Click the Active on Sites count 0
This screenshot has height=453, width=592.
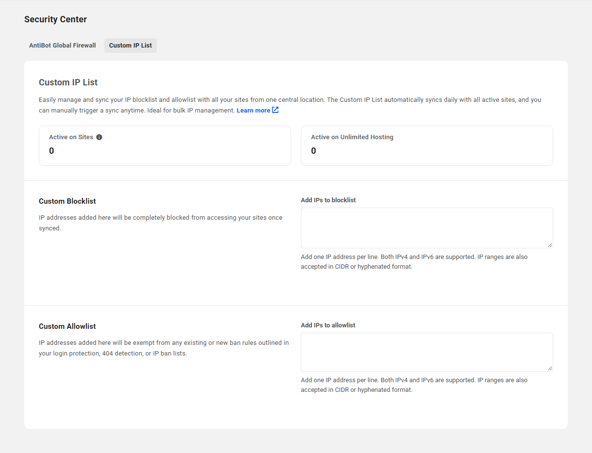coord(51,151)
